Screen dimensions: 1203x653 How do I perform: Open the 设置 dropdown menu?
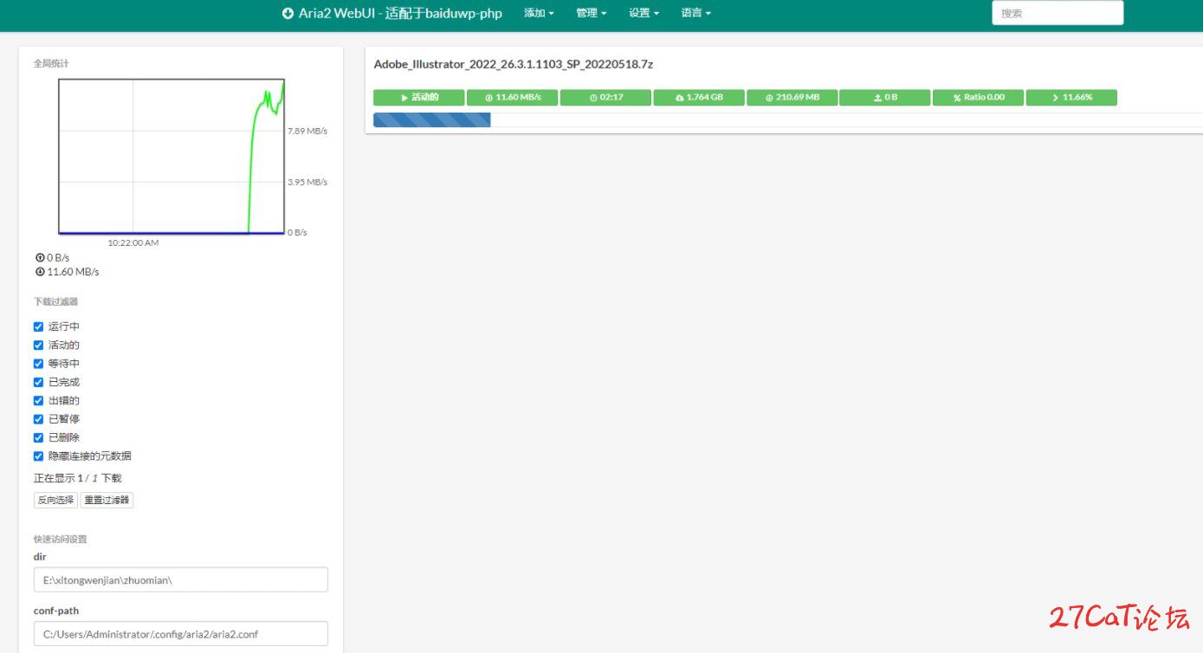click(x=644, y=13)
